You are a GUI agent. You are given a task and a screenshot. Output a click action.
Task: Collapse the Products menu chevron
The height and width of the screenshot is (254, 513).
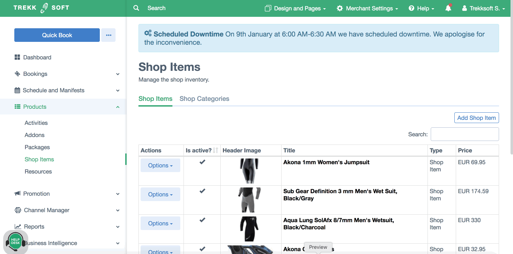[x=118, y=107]
